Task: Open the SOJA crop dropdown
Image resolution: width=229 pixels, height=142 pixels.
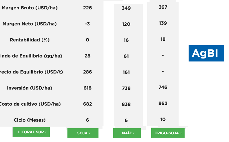Action: (83, 133)
